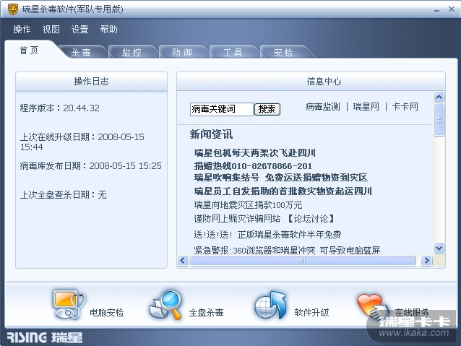Viewport: 461px width, 346px height.
Task: Open the 【论坛讨论】 forum link
Action: click(x=310, y=218)
